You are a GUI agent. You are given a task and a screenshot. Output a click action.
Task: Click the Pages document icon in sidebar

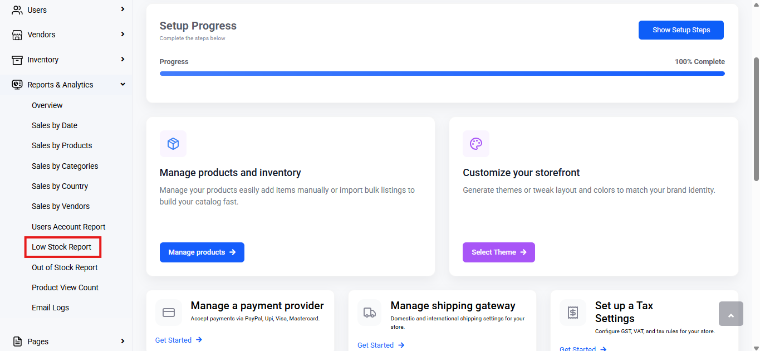(17, 341)
